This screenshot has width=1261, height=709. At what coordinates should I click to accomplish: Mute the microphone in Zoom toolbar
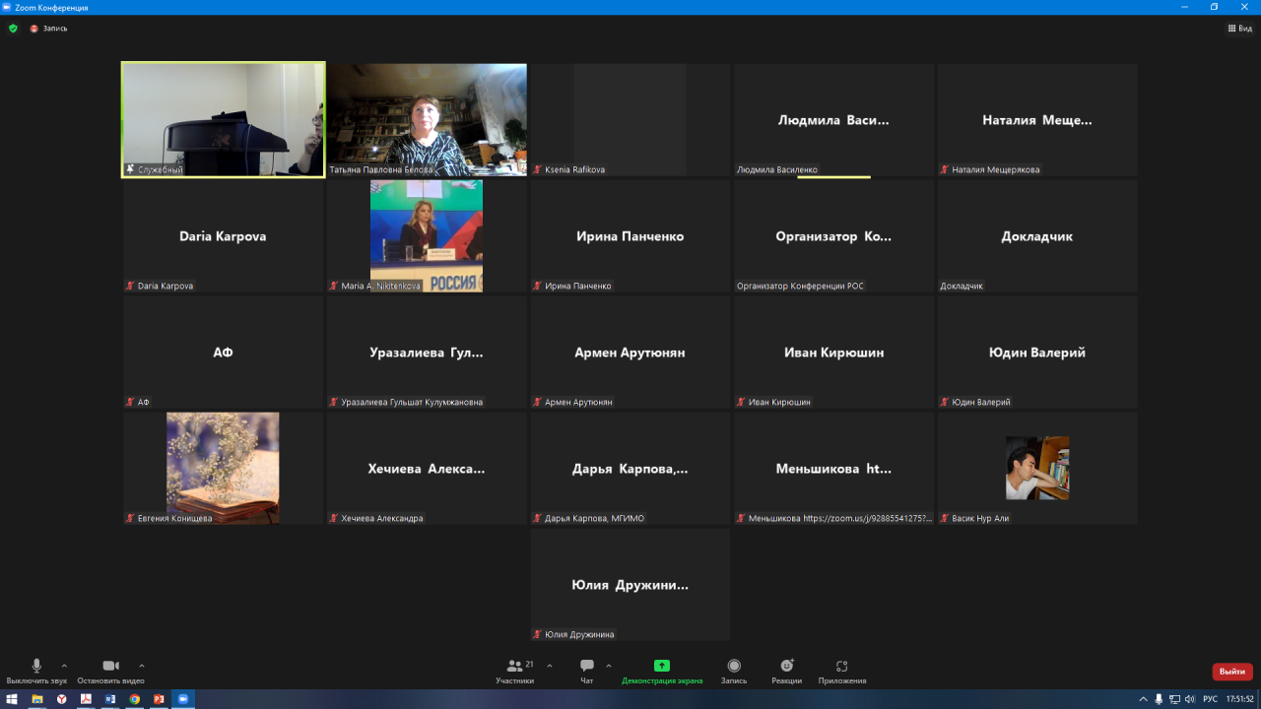[x=36, y=667]
